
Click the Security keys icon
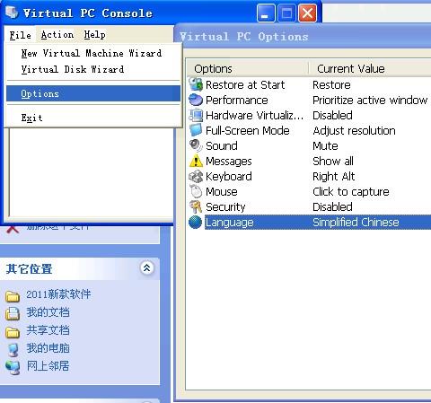[x=196, y=206]
